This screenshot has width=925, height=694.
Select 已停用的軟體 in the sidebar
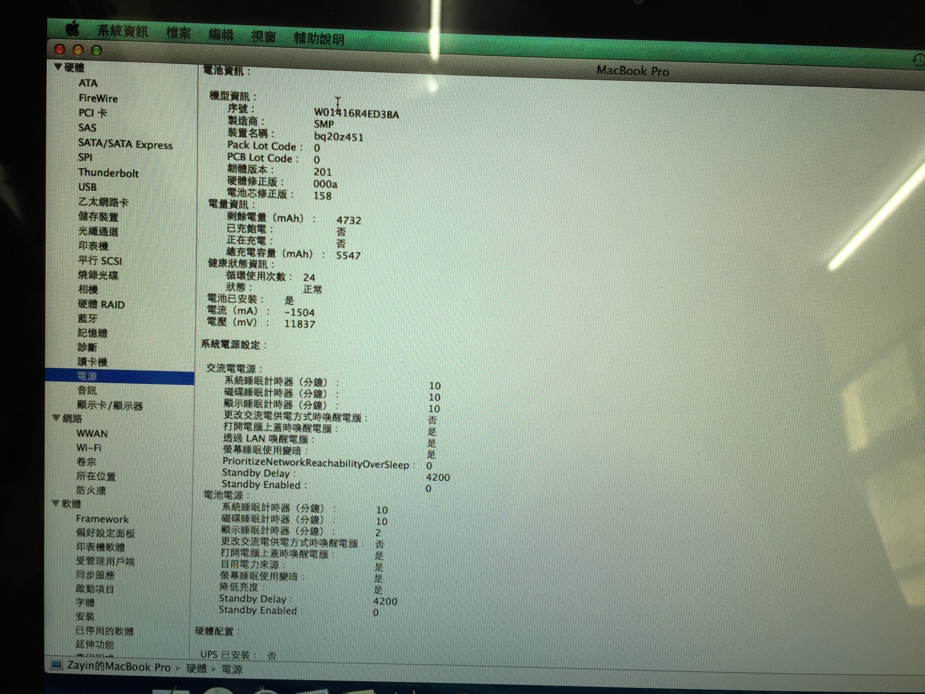[x=104, y=630]
